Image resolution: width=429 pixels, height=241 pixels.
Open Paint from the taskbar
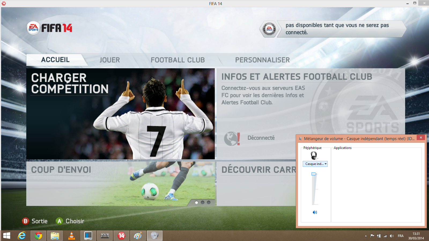(138, 236)
